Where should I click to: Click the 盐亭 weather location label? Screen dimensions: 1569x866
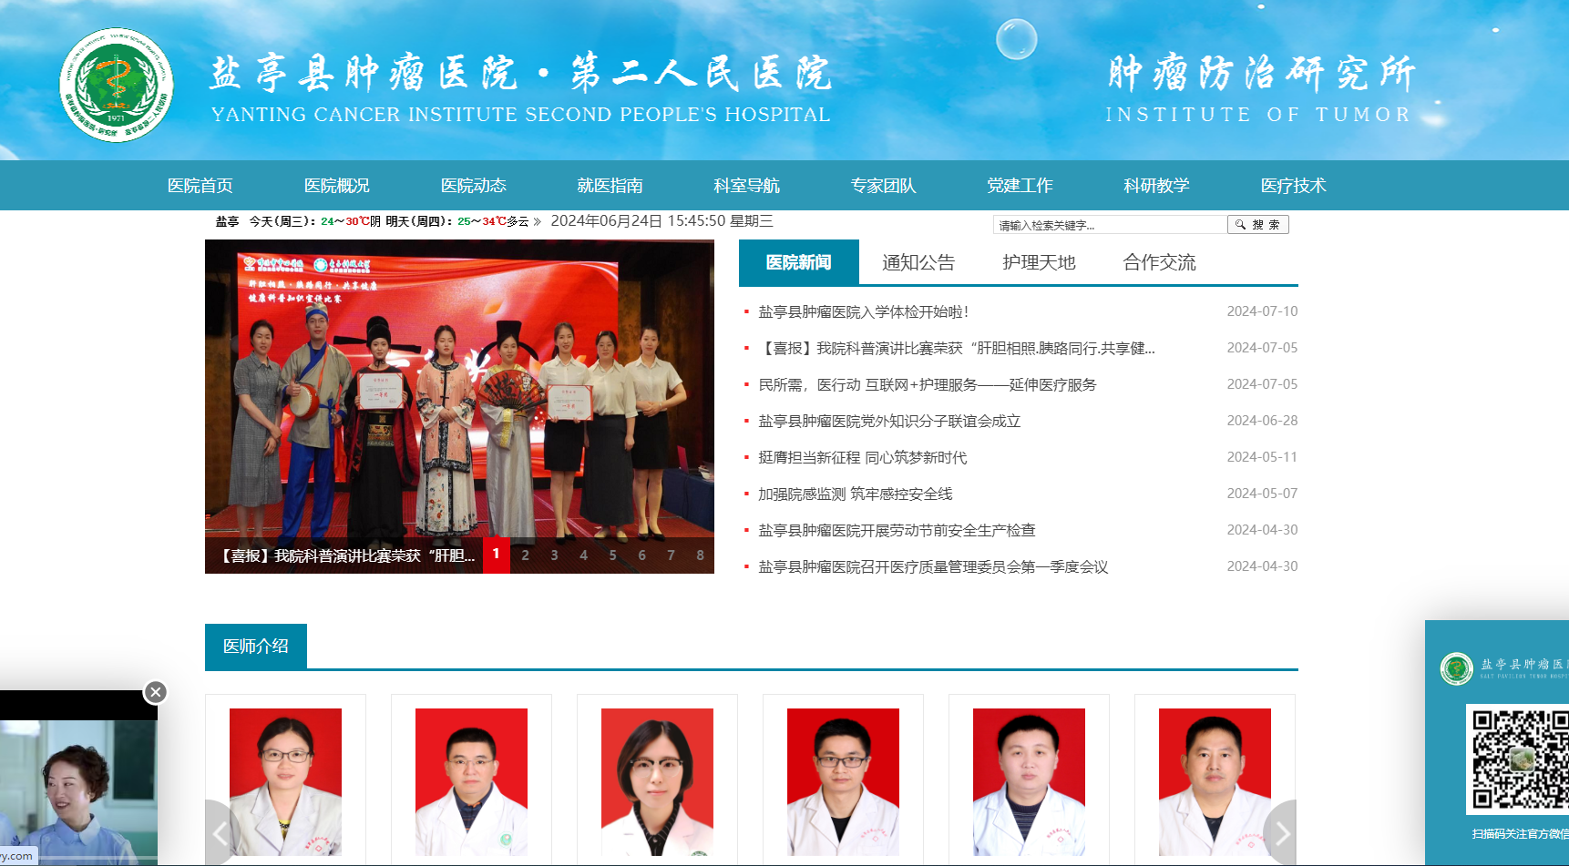point(227,221)
